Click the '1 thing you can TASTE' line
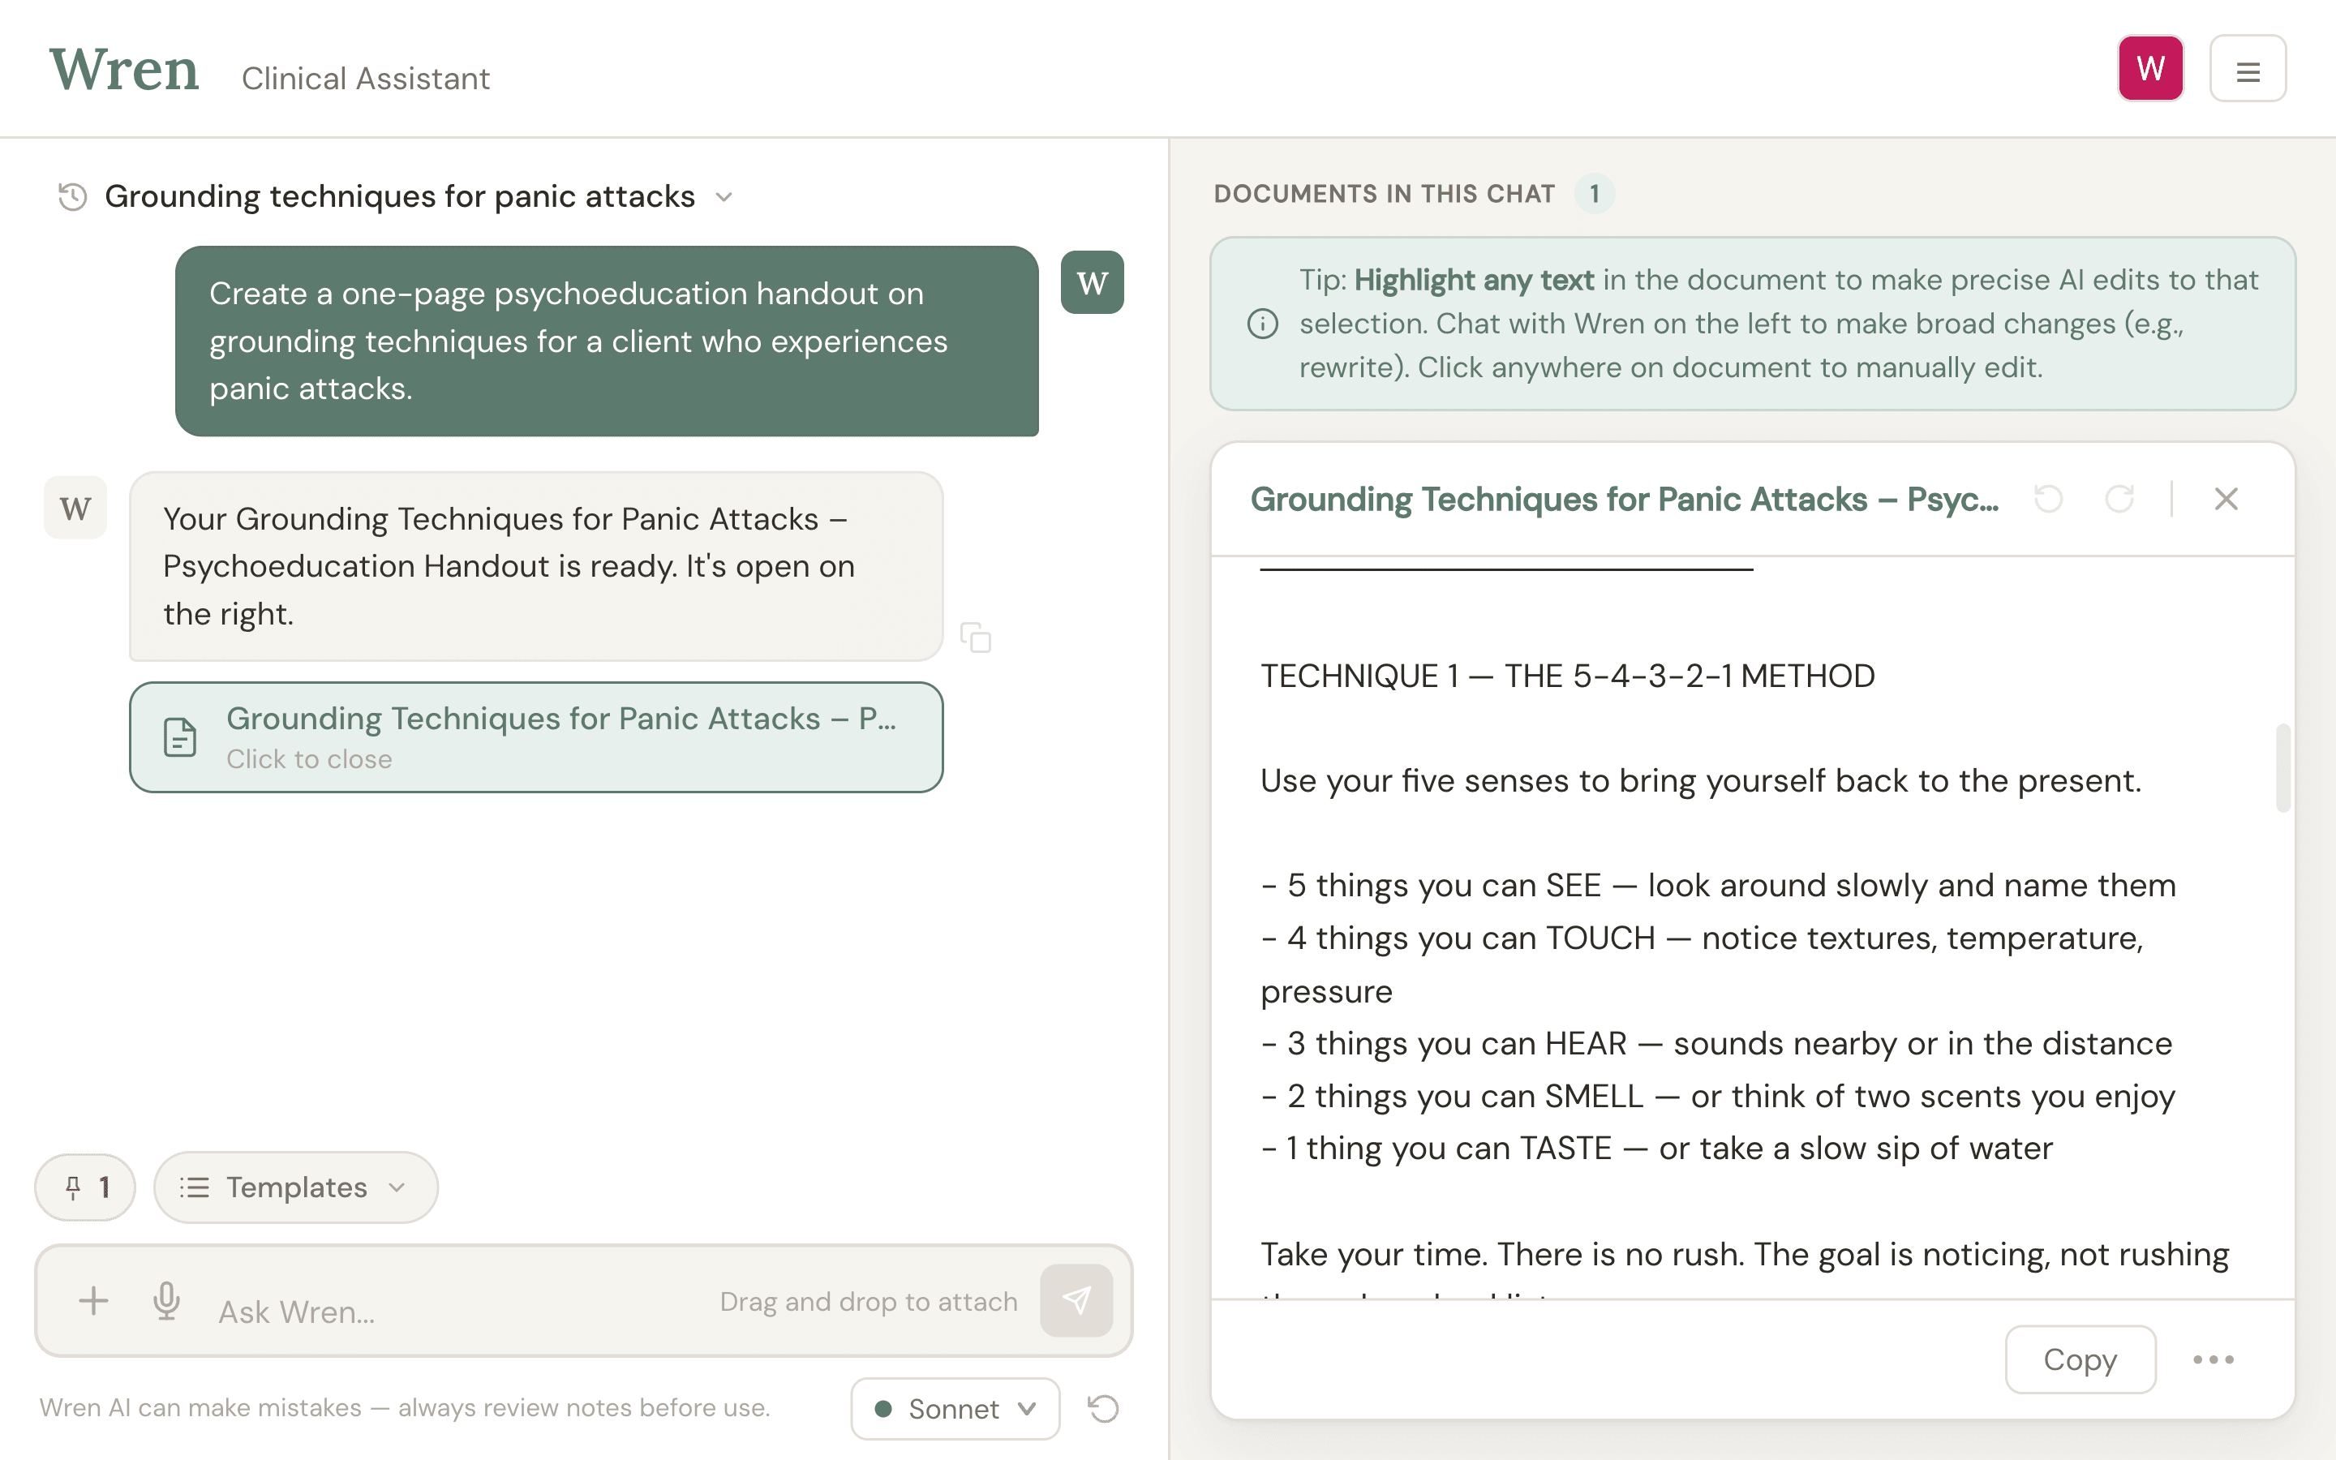2336x1460 pixels. [1656, 1148]
